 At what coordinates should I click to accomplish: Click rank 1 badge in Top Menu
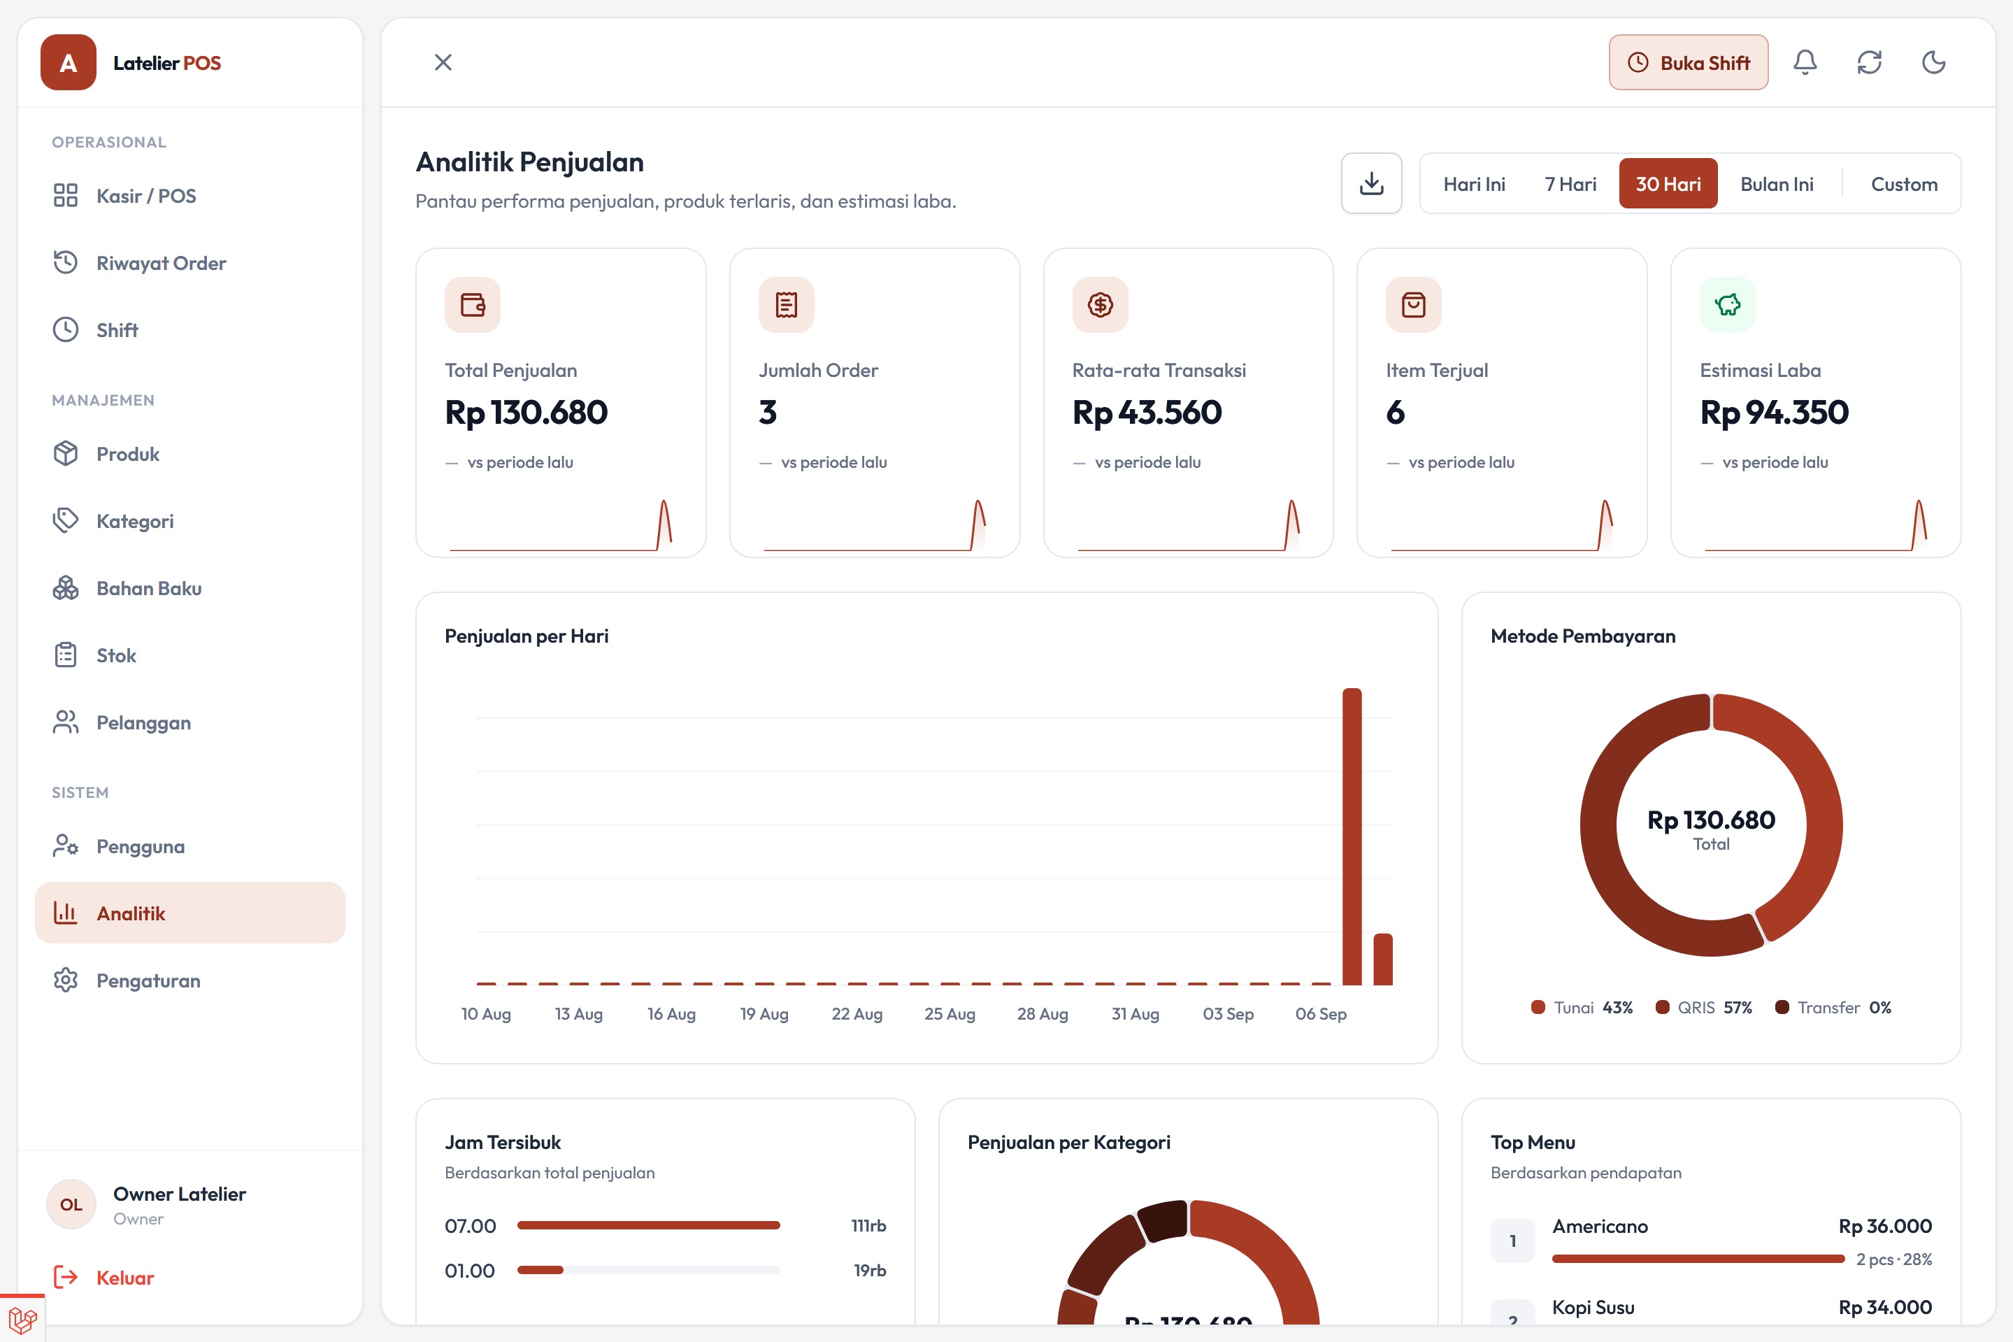point(1512,1241)
